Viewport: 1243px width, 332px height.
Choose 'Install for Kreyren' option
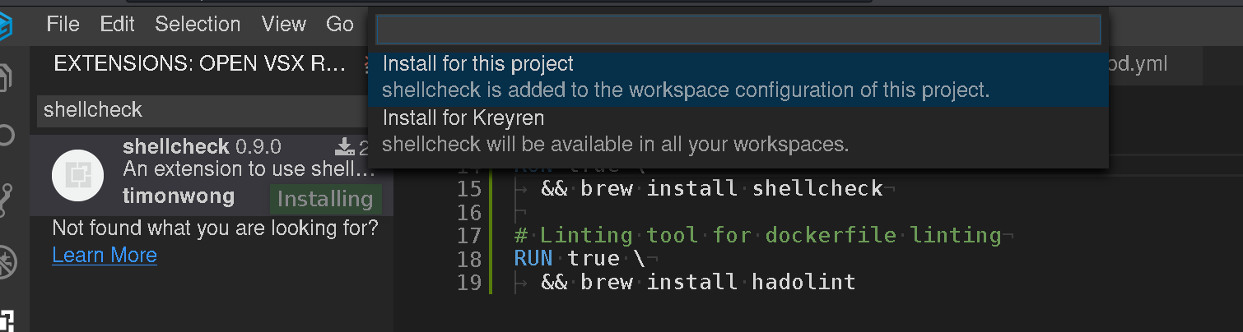(738, 131)
